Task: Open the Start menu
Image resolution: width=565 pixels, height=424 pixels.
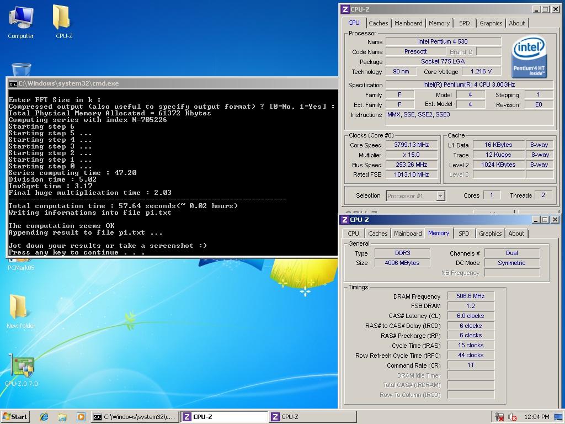Action: (15, 417)
